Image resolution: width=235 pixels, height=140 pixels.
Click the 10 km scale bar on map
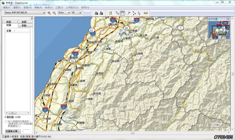click(217, 125)
